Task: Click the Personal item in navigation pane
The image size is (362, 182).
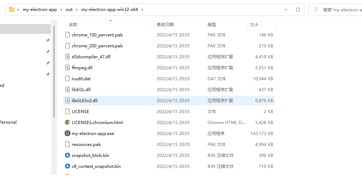Action: (x=8, y=122)
